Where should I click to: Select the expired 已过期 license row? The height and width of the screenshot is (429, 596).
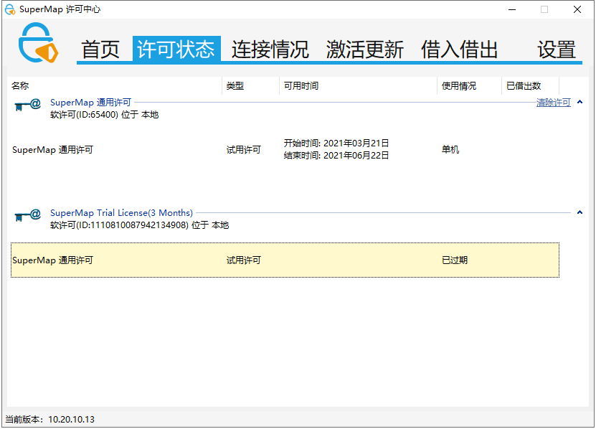(285, 260)
